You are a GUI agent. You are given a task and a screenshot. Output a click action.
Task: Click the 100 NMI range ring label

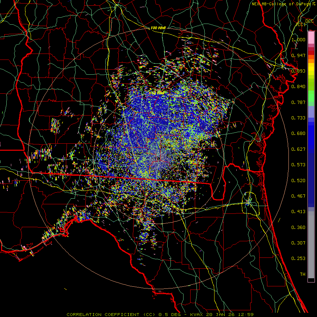click(x=158, y=28)
